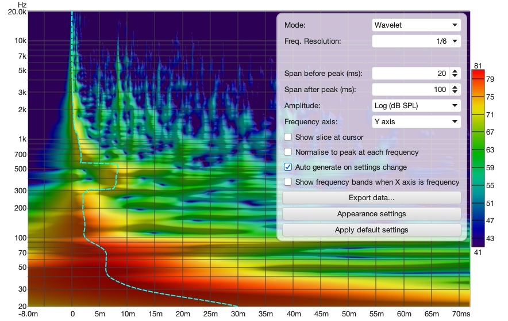This screenshot has width=508, height=321.
Task: Click the 1k label on the frequency axis
Action: click(x=22, y=139)
